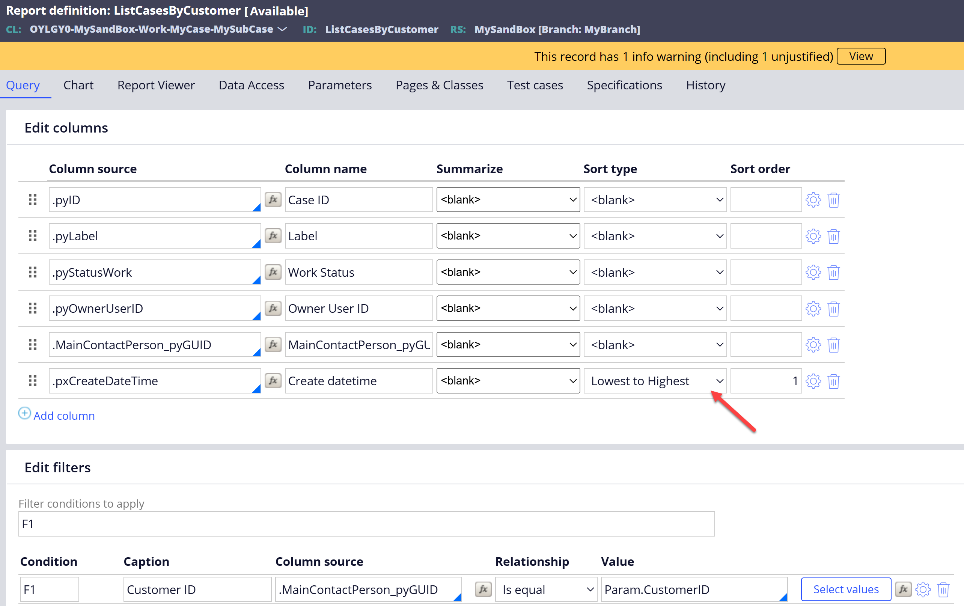This screenshot has width=964, height=606.
Task: Grab drag handle of .pyID row
Action: click(x=33, y=199)
